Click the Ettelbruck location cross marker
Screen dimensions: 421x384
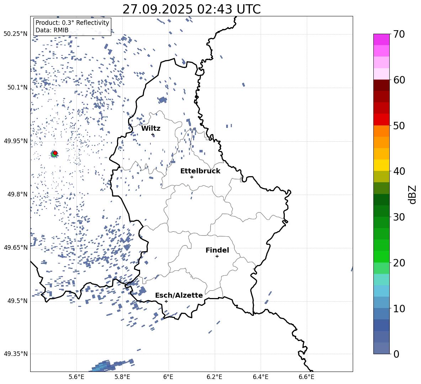pos(192,177)
